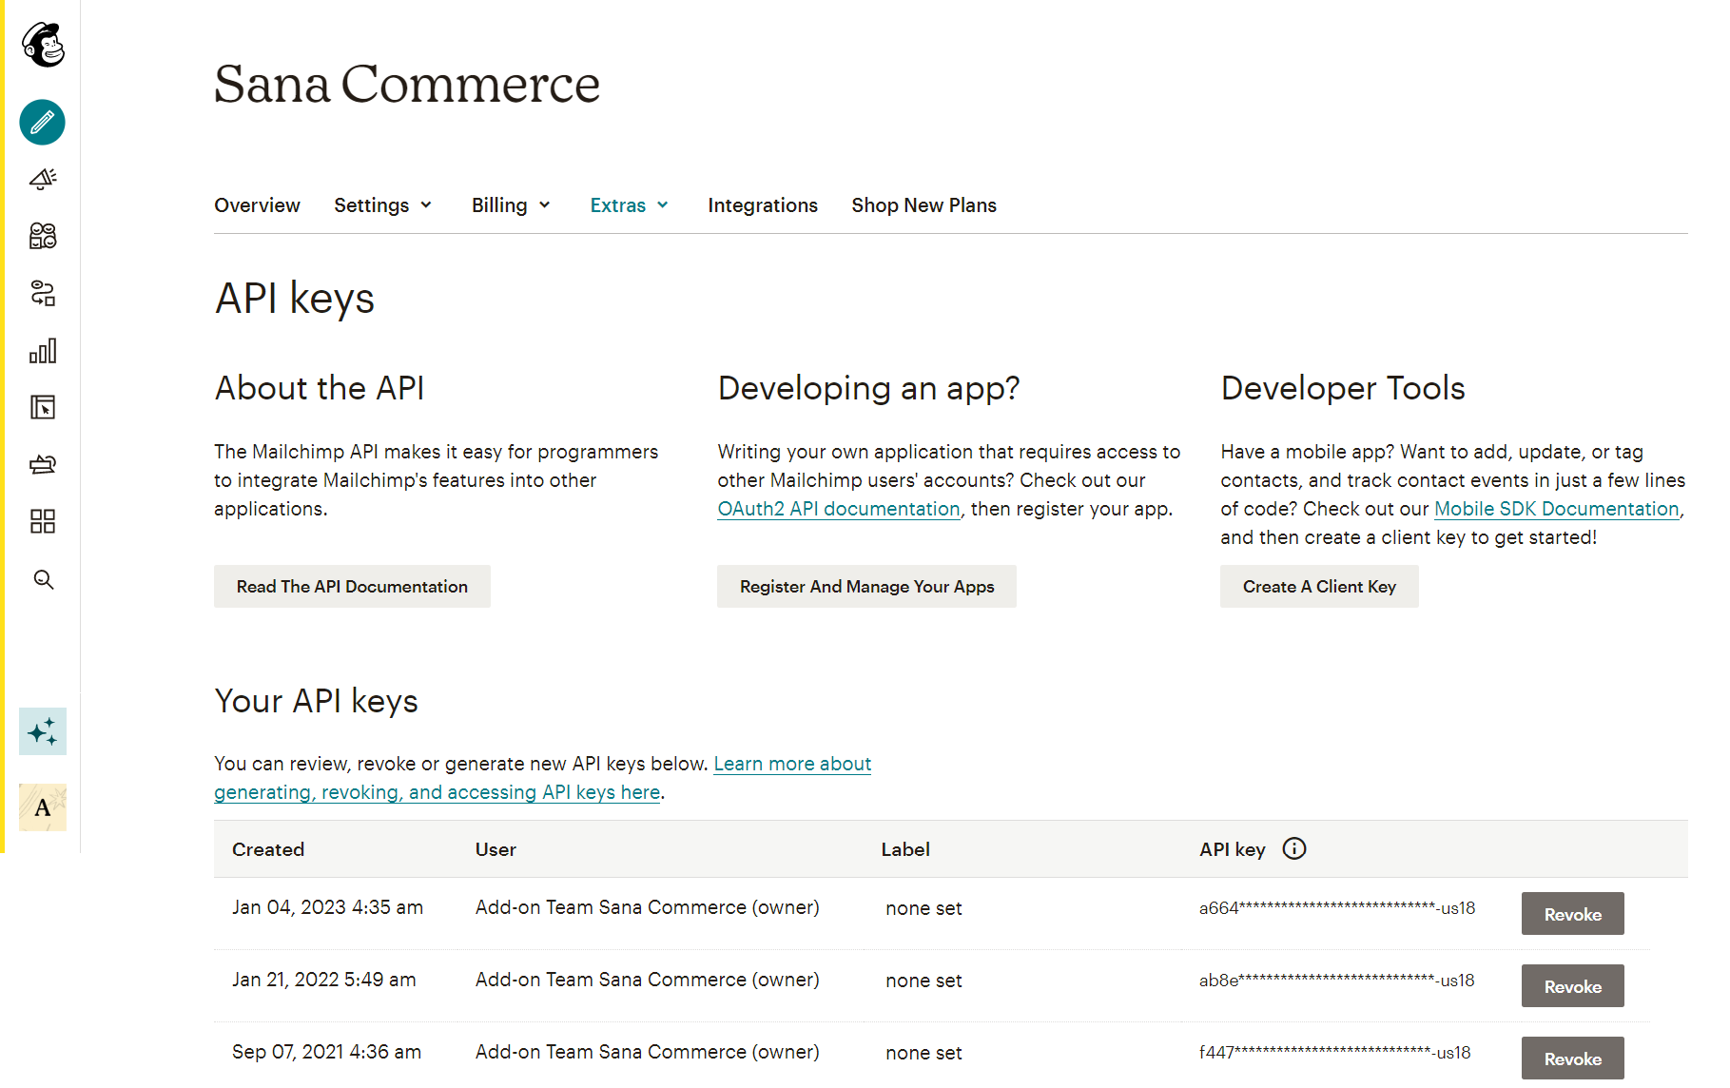Open the sparkle assistant icon in sidebar
The width and height of the screenshot is (1730, 1088).
[43, 731]
